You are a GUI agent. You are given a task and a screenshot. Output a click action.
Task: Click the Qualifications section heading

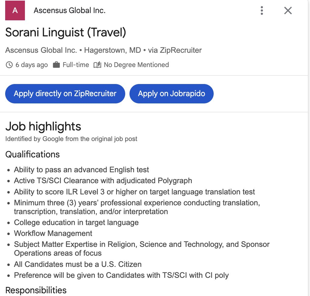(33, 154)
